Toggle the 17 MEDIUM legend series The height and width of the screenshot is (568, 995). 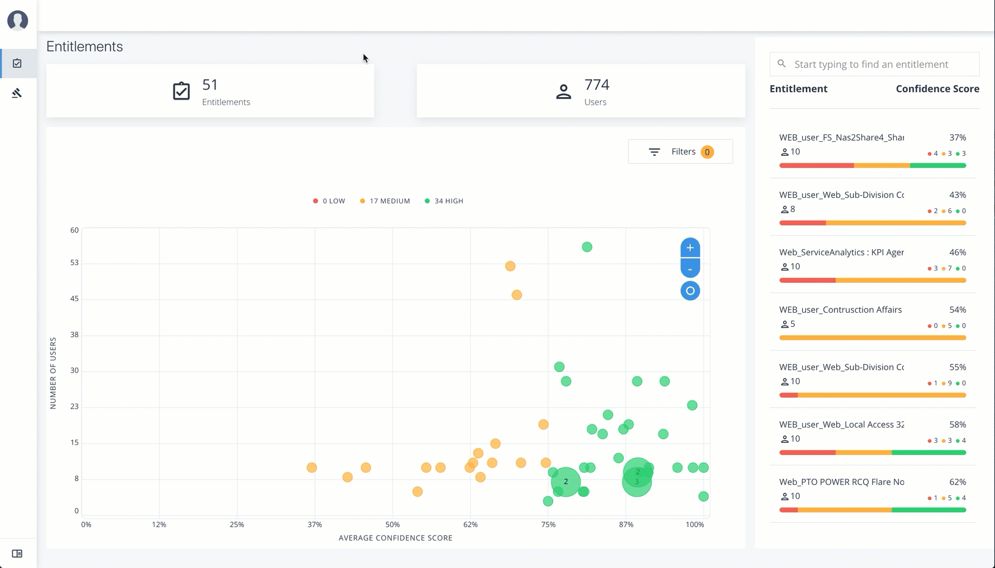[385, 201]
